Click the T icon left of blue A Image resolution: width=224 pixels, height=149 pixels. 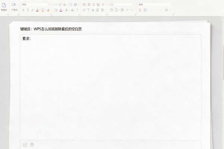88,10
